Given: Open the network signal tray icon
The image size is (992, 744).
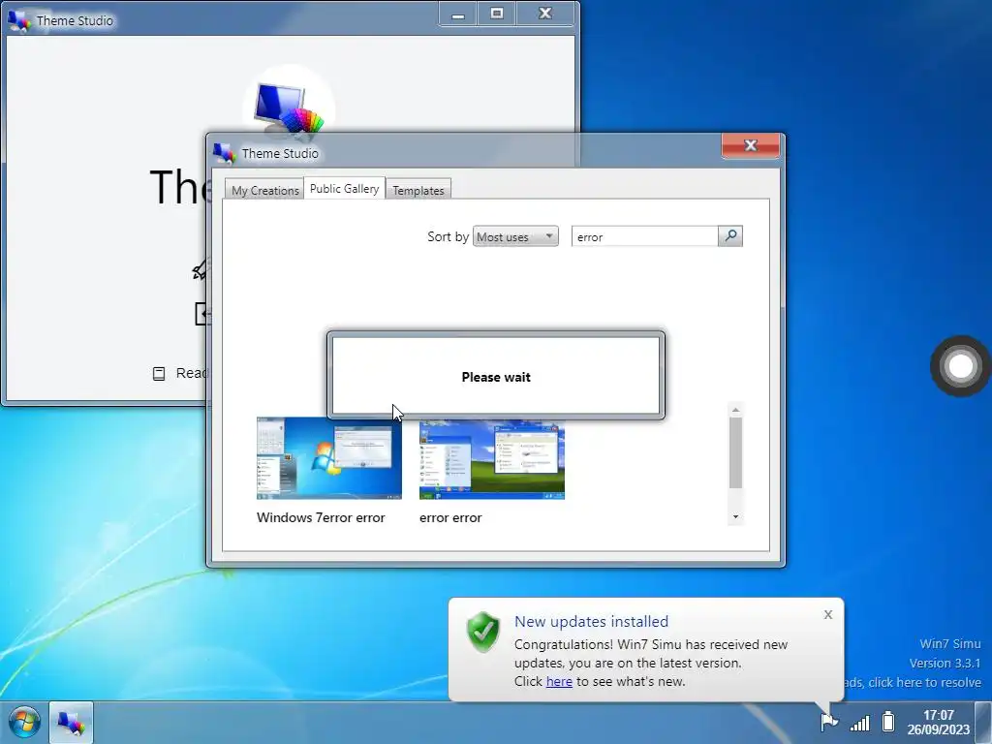Looking at the screenshot, I should point(860,722).
